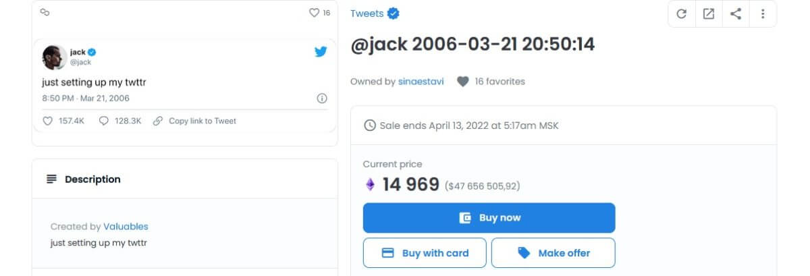
Task: Open the external link icon
Action: tap(709, 13)
